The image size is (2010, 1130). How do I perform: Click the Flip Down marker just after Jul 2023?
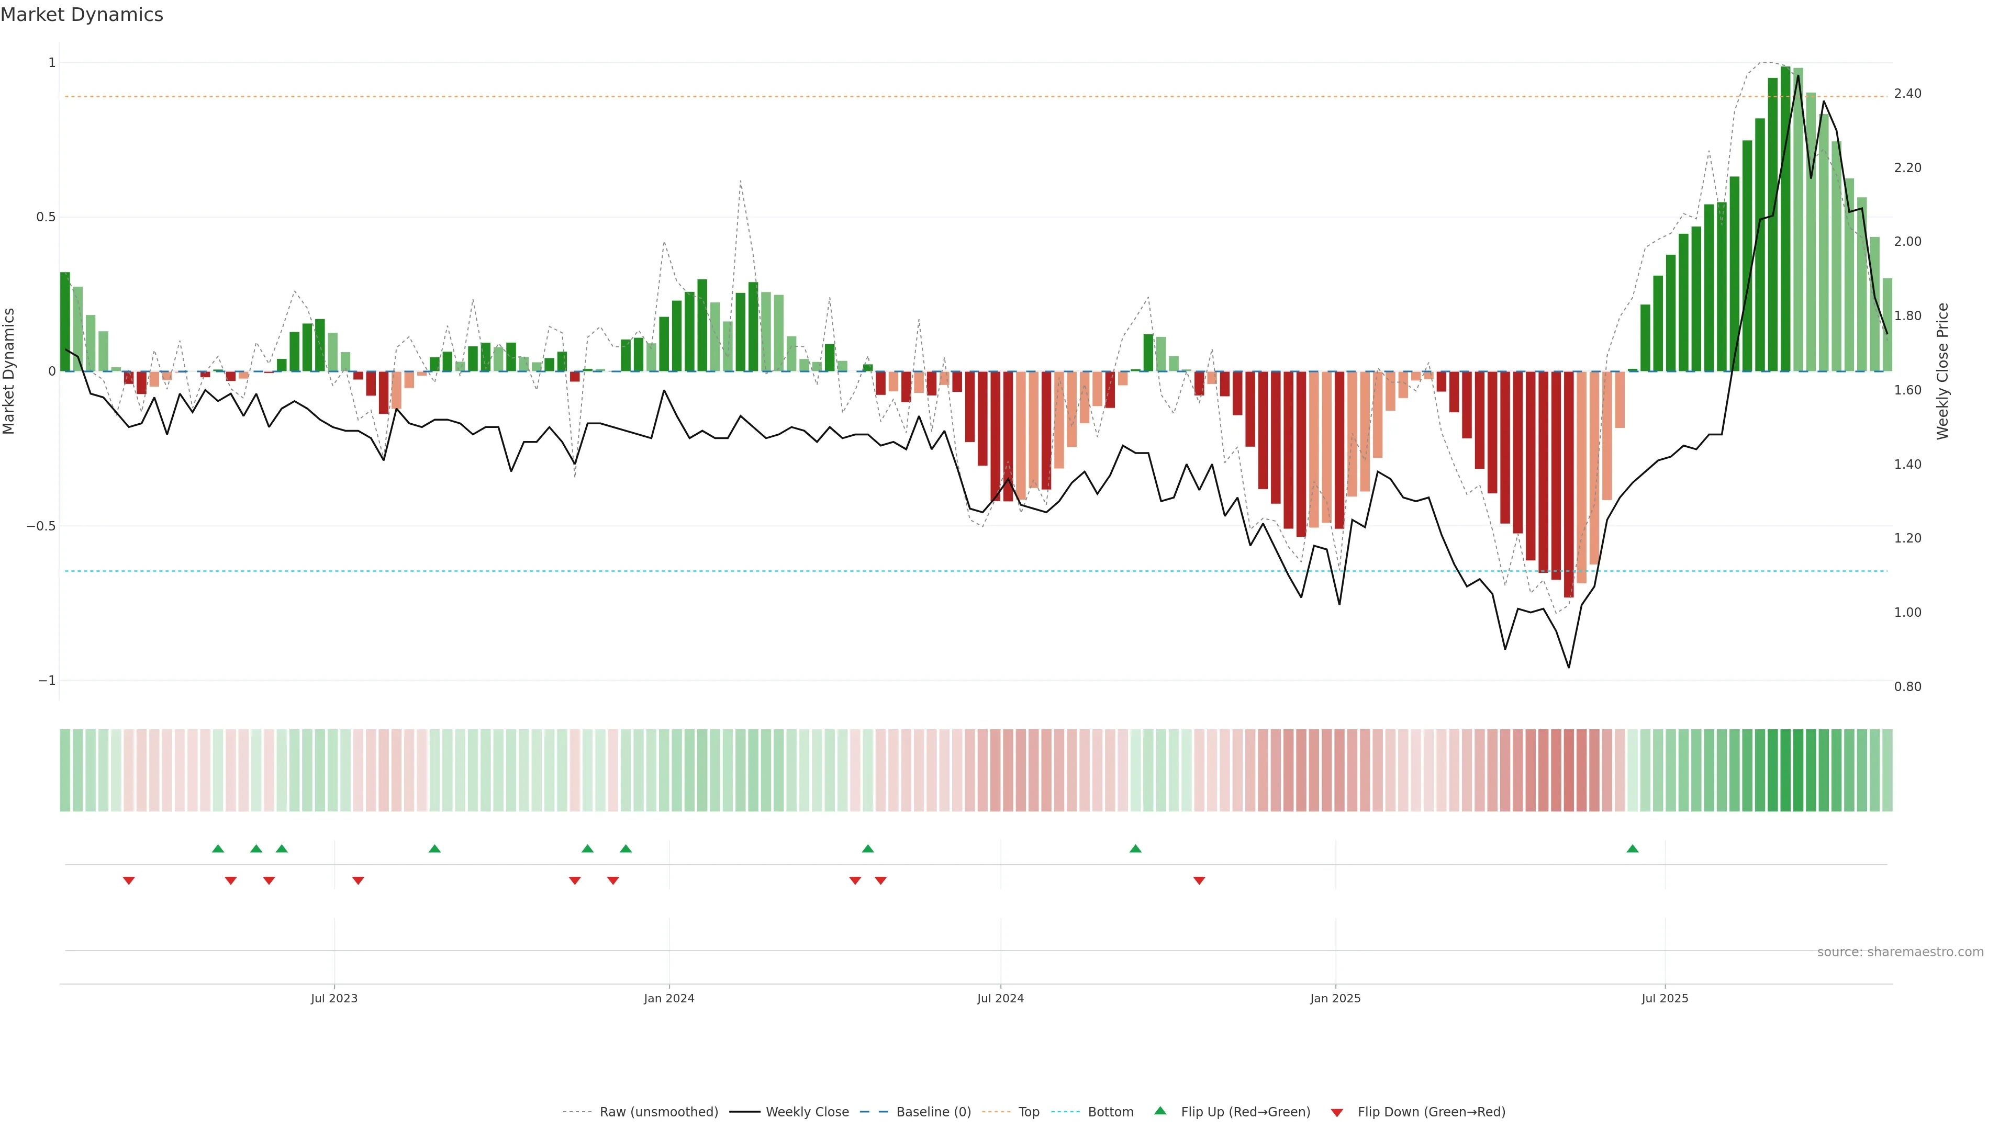point(358,880)
